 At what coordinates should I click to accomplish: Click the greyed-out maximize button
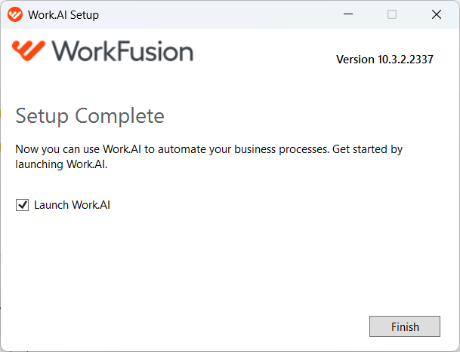(x=392, y=14)
